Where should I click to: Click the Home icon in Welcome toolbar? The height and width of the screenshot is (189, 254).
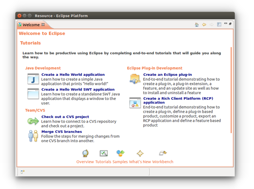click(197, 25)
